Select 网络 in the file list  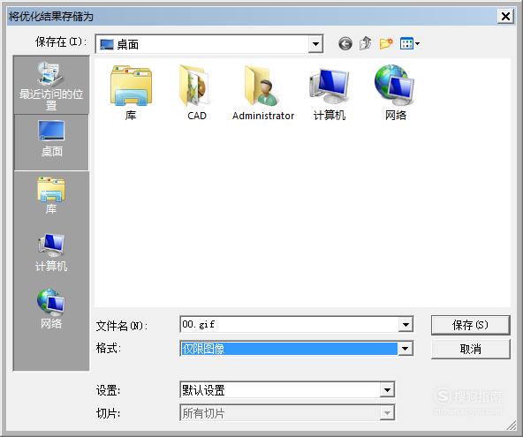[396, 93]
